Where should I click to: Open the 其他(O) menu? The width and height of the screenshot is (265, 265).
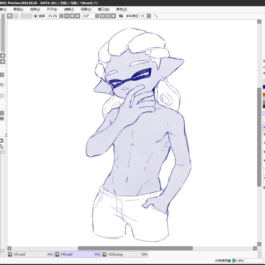[x=121, y=9]
